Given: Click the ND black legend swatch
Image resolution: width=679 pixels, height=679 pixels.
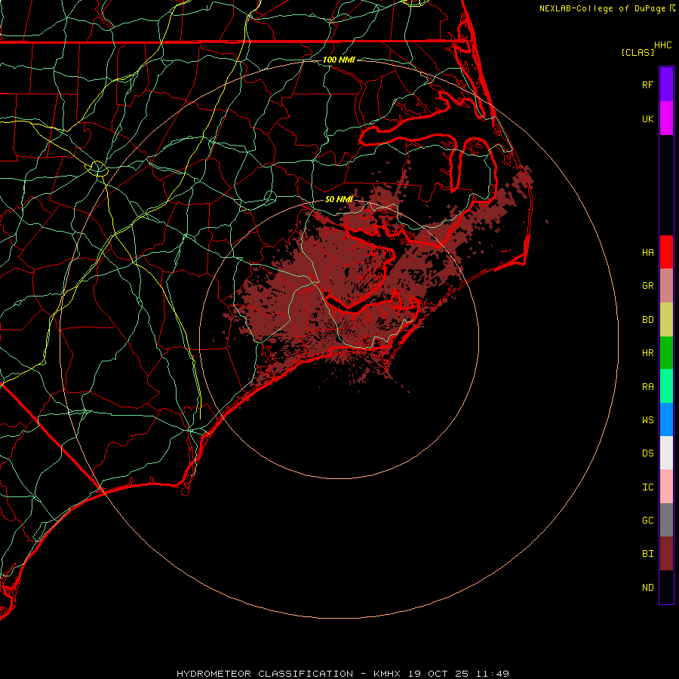Looking at the screenshot, I should (666, 587).
